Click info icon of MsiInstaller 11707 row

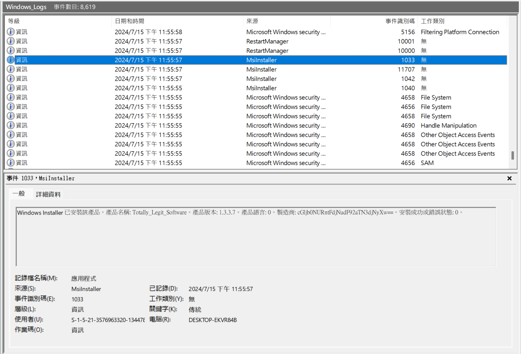(x=11, y=69)
